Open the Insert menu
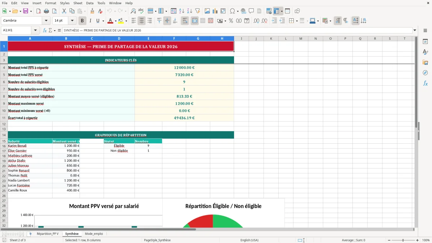 [x=37, y=3]
